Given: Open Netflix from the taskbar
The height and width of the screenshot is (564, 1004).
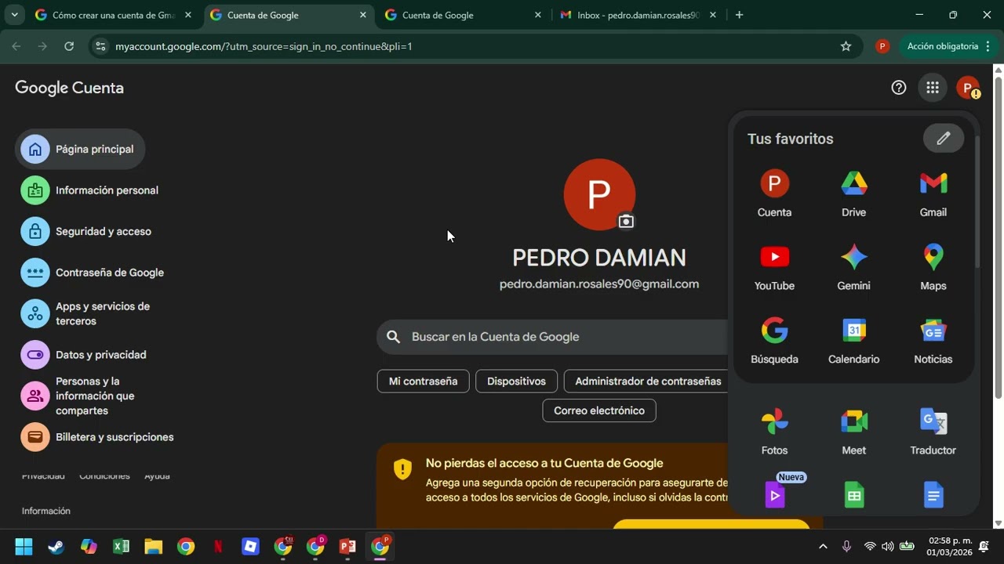Looking at the screenshot, I should click(x=218, y=547).
